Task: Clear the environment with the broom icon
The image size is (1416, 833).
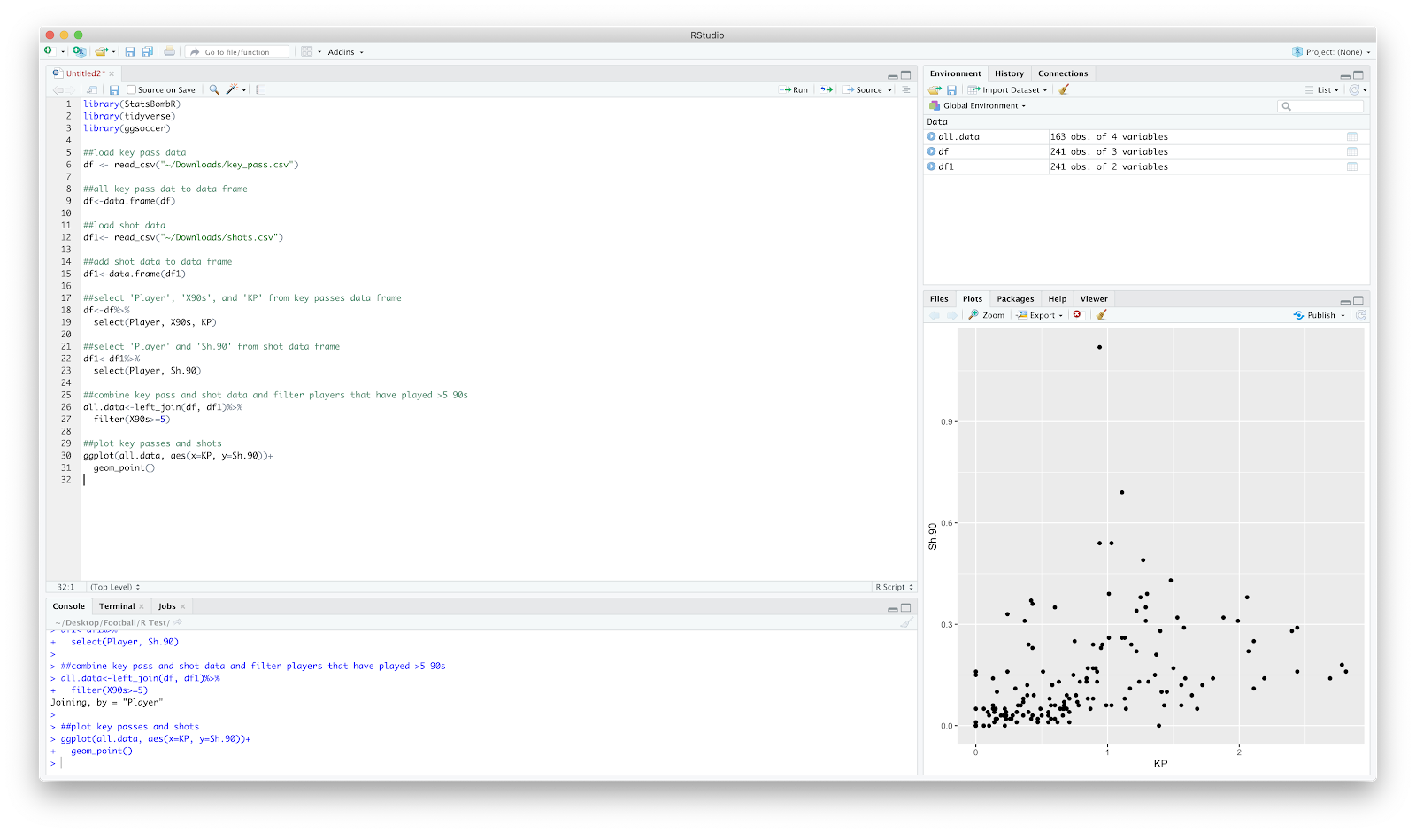Action: point(1064,89)
